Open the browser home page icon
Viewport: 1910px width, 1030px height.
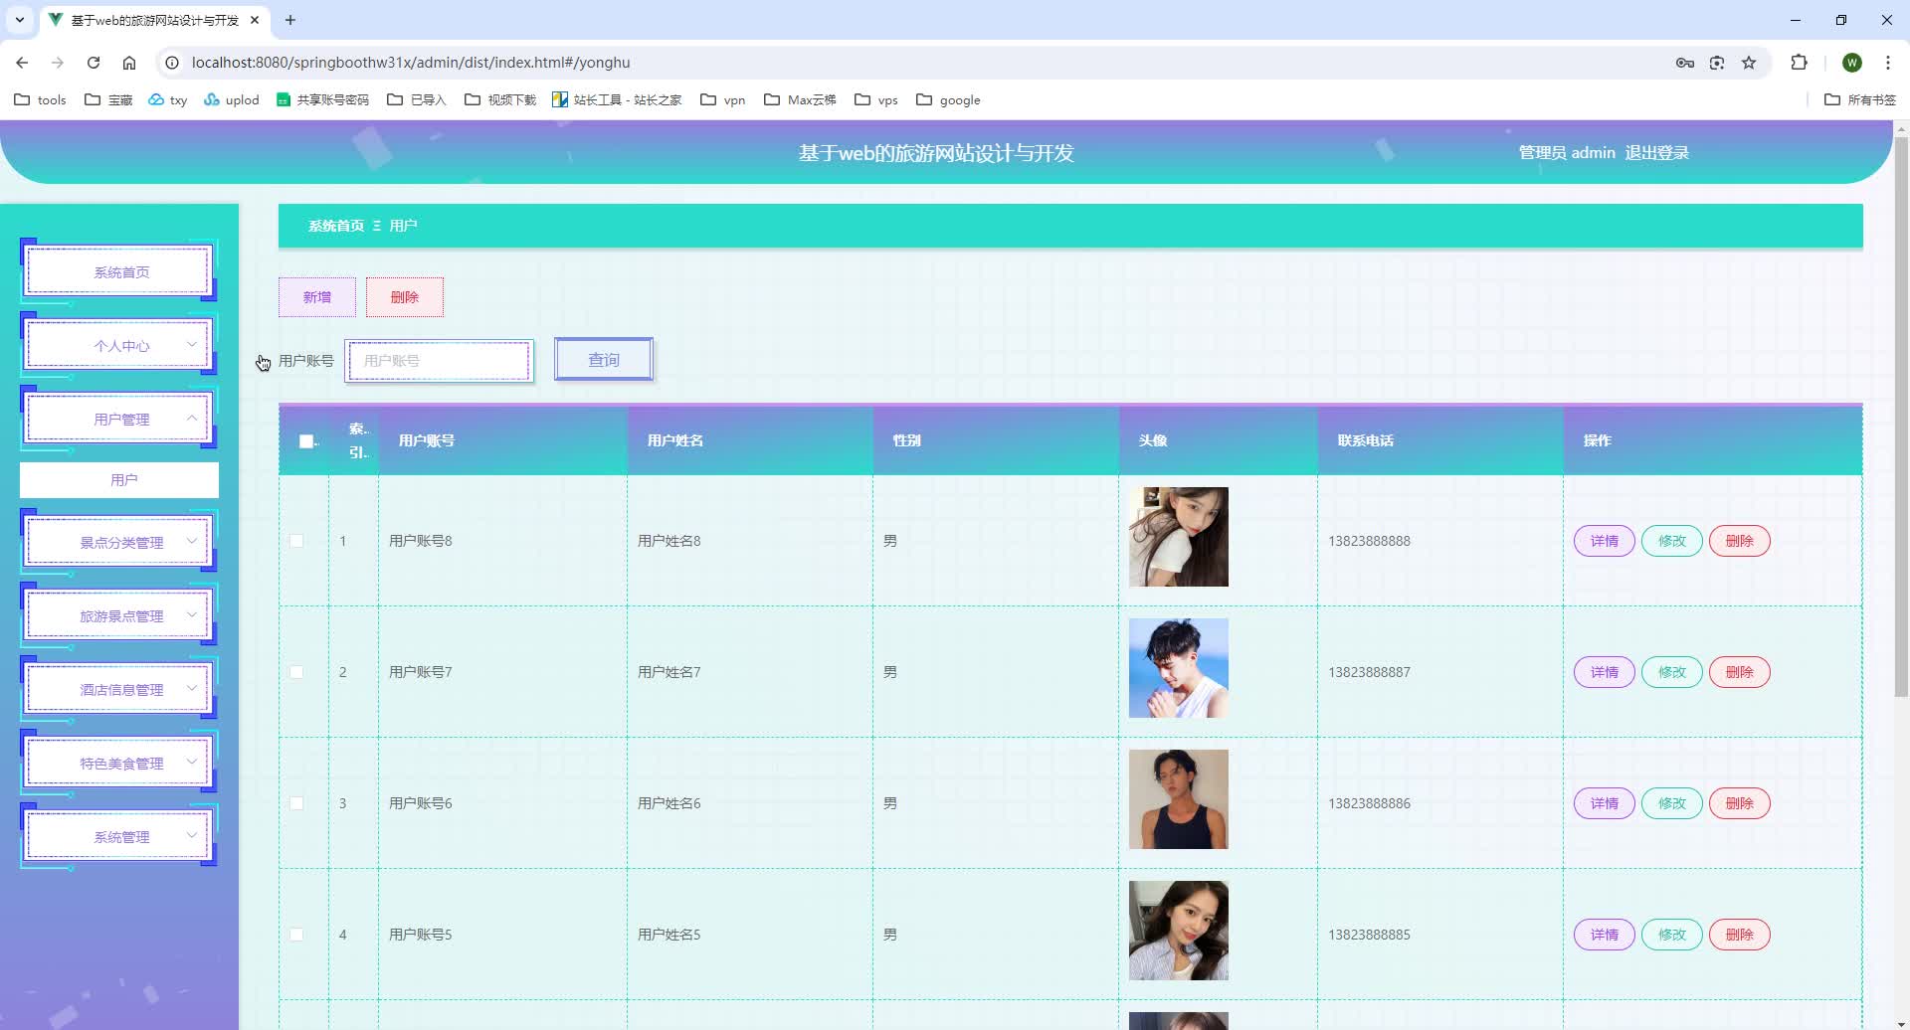(x=129, y=63)
